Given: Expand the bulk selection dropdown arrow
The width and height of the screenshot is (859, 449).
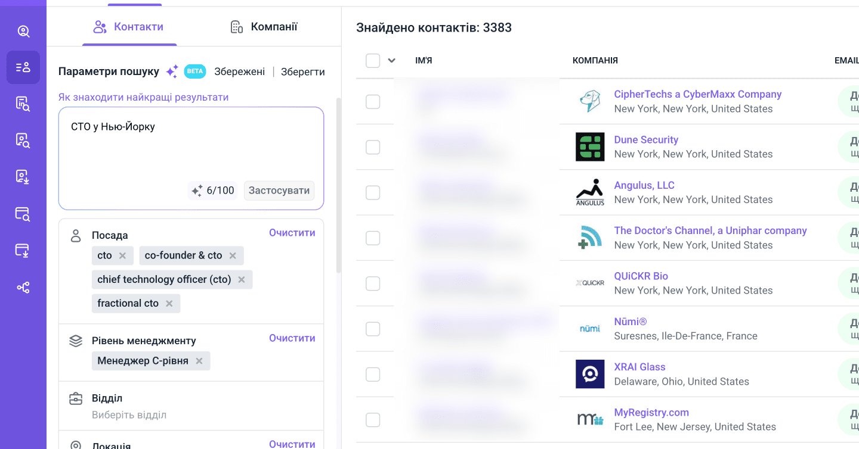Looking at the screenshot, I should coord(391,61).
